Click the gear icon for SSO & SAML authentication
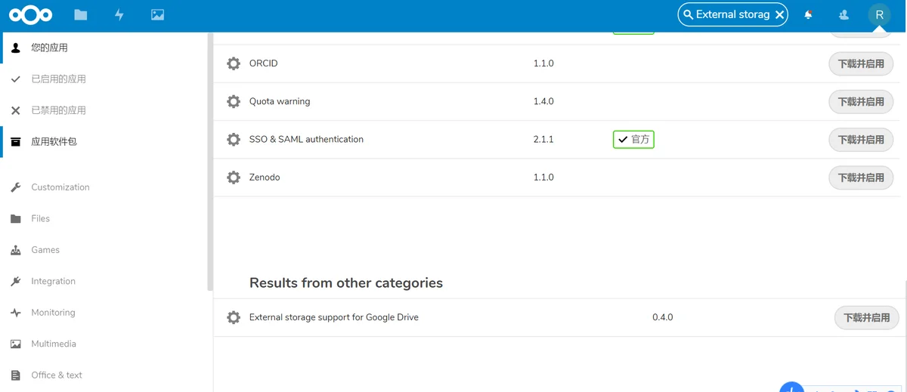The image size is (907, 392). coord(234,140)
